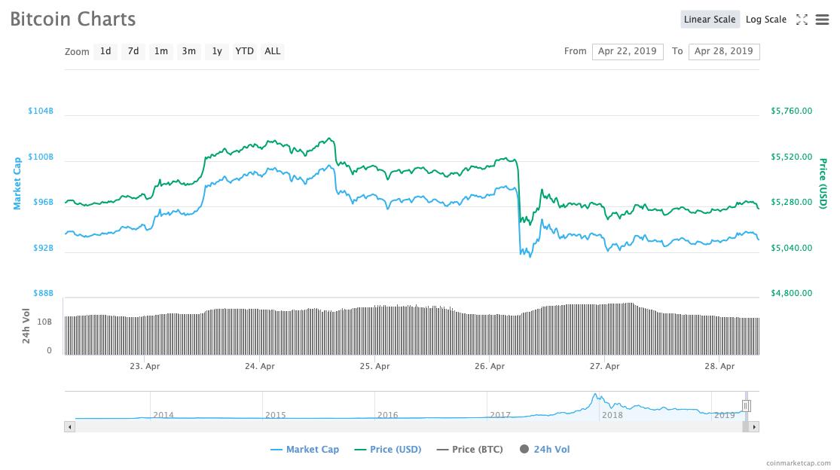Open coinmarketcap.com credit link

(x=799, y=463)
